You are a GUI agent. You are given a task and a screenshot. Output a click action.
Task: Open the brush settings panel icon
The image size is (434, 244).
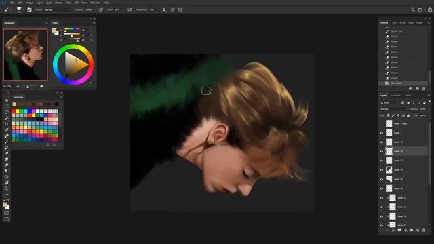pos(29,9)
